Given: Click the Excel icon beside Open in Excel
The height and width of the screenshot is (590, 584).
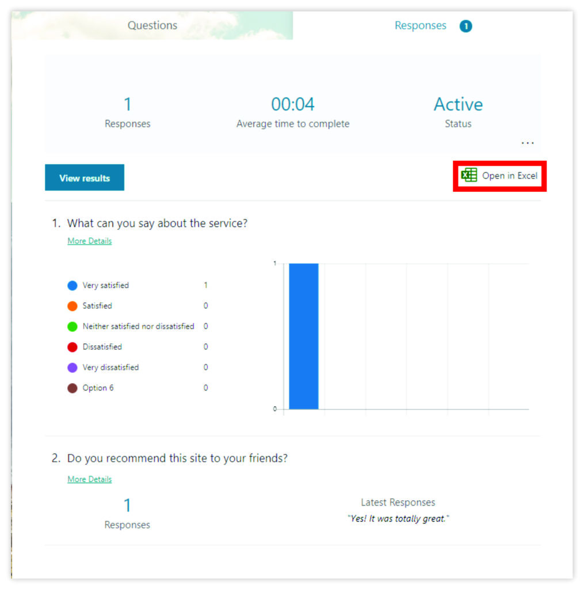Looking at the screenshot, I should point(470,175).
